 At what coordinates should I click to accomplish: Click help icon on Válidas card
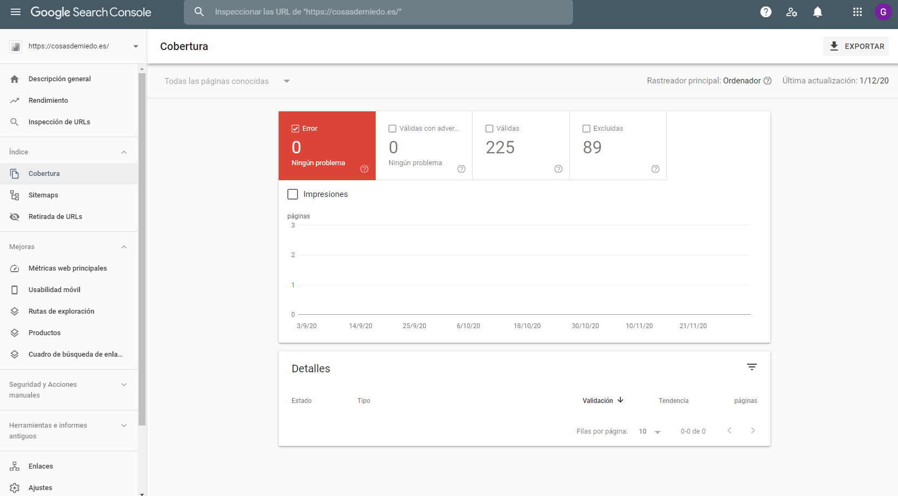pos(558,169)
